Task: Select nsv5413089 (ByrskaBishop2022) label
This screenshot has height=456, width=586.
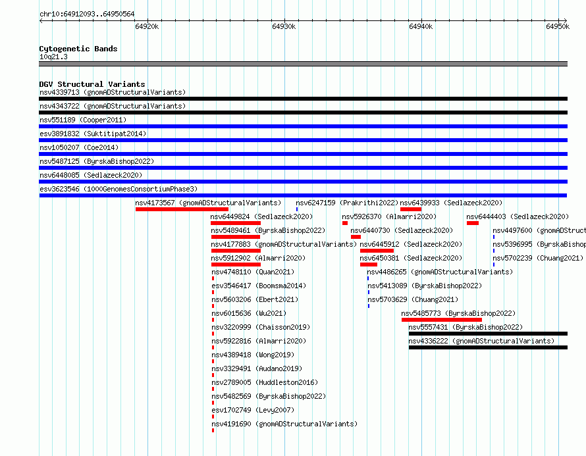Action: [425, 286]
